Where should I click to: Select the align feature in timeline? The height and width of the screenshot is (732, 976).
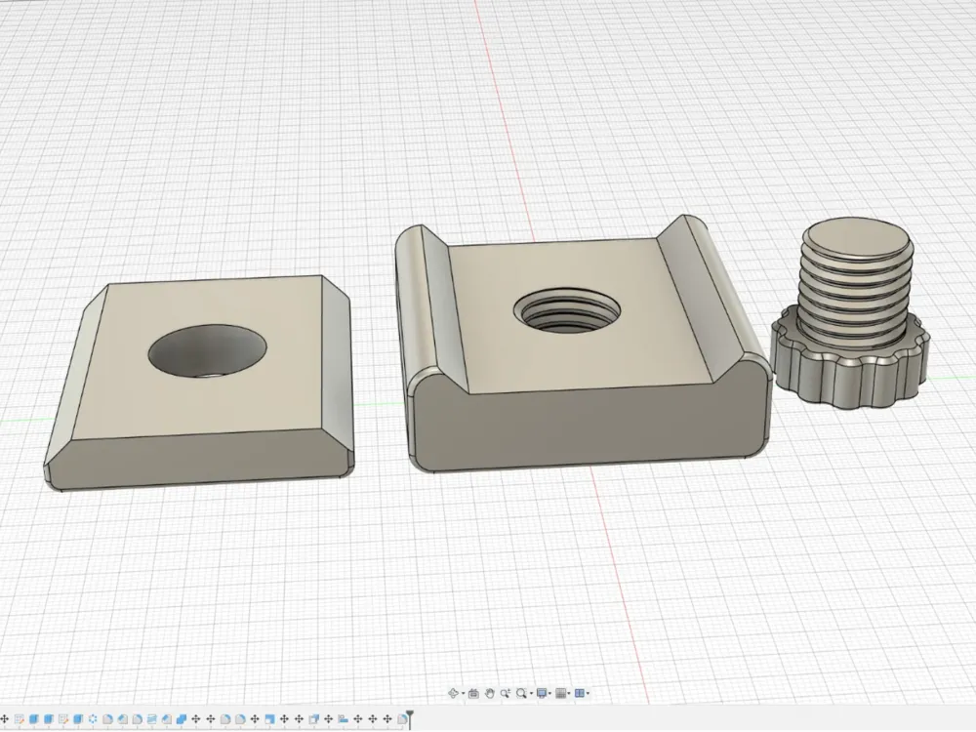pyautogui.click(x=343, y=719)
